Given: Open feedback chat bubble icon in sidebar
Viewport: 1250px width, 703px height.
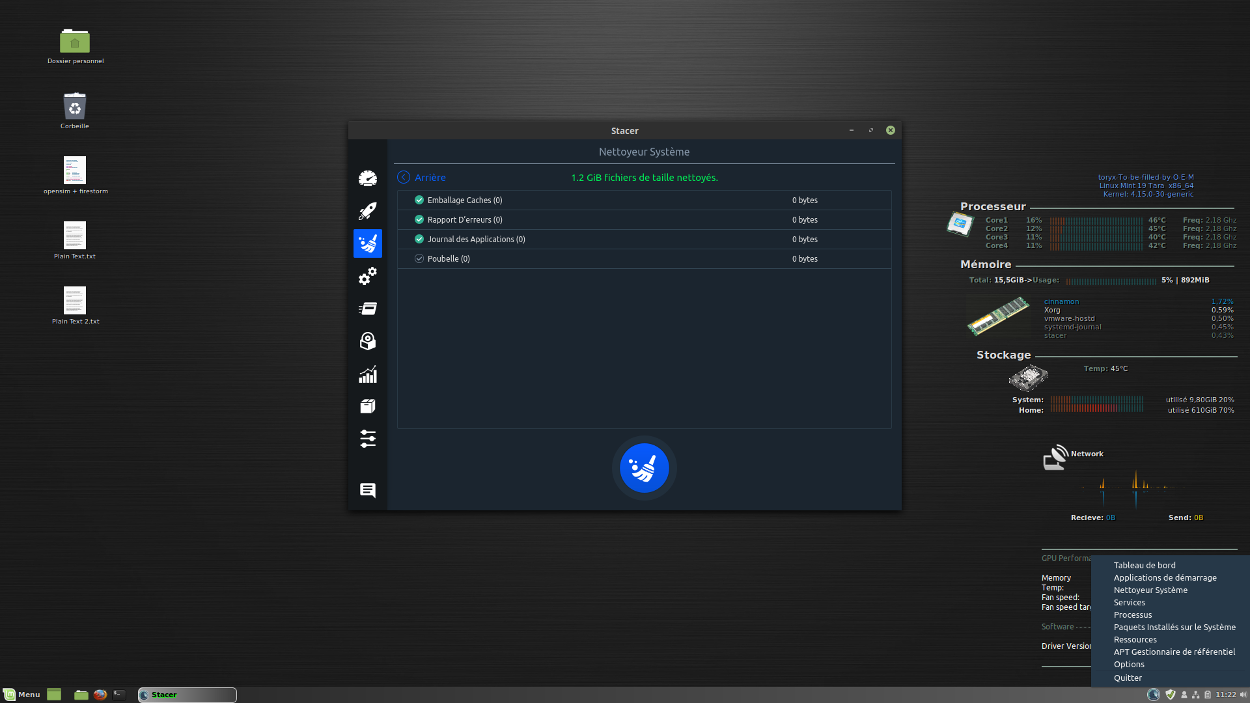Looking at the screenshot, I should tap(368, 490).
